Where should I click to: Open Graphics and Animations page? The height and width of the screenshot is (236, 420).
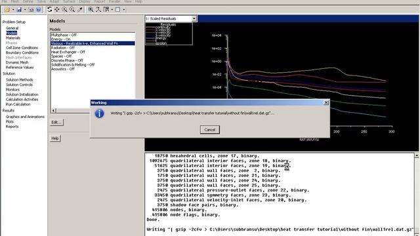click(x=25, y=117)
